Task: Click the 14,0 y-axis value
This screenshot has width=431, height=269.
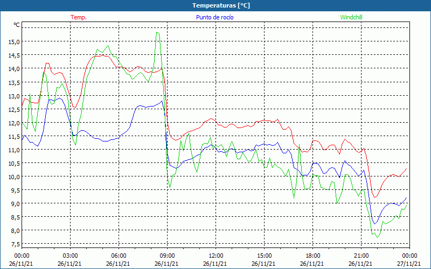Action: (14, 69)
